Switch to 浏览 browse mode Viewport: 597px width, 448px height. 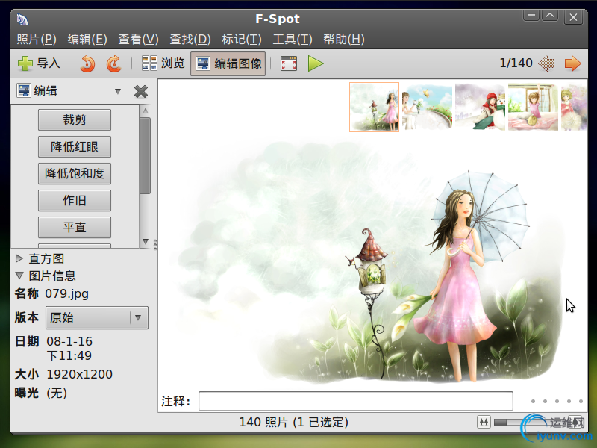tap(165, 63)
